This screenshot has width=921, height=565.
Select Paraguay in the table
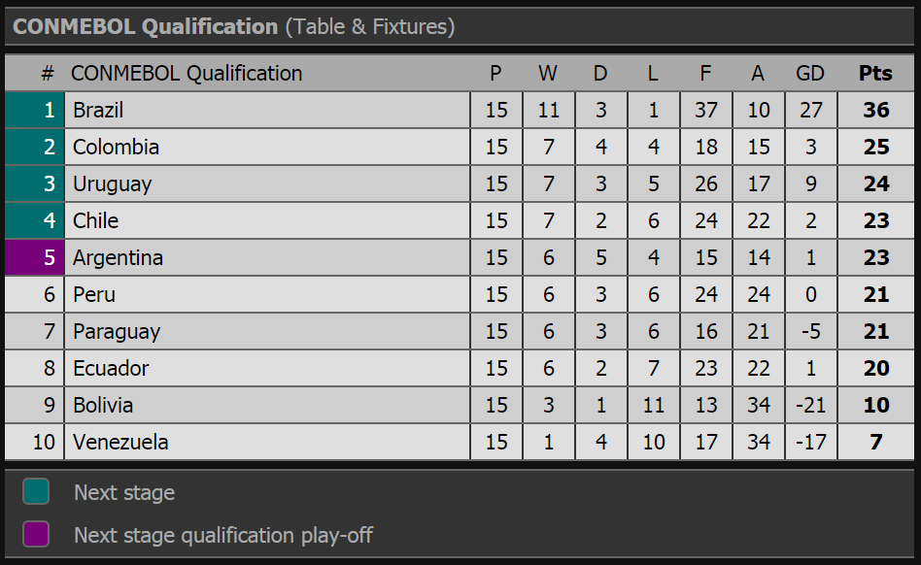(x=117, y=332)
